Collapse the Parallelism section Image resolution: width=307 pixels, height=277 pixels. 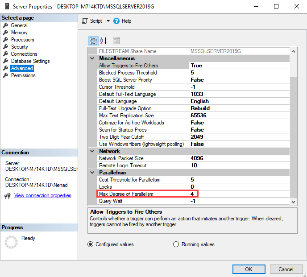[92, 173]
